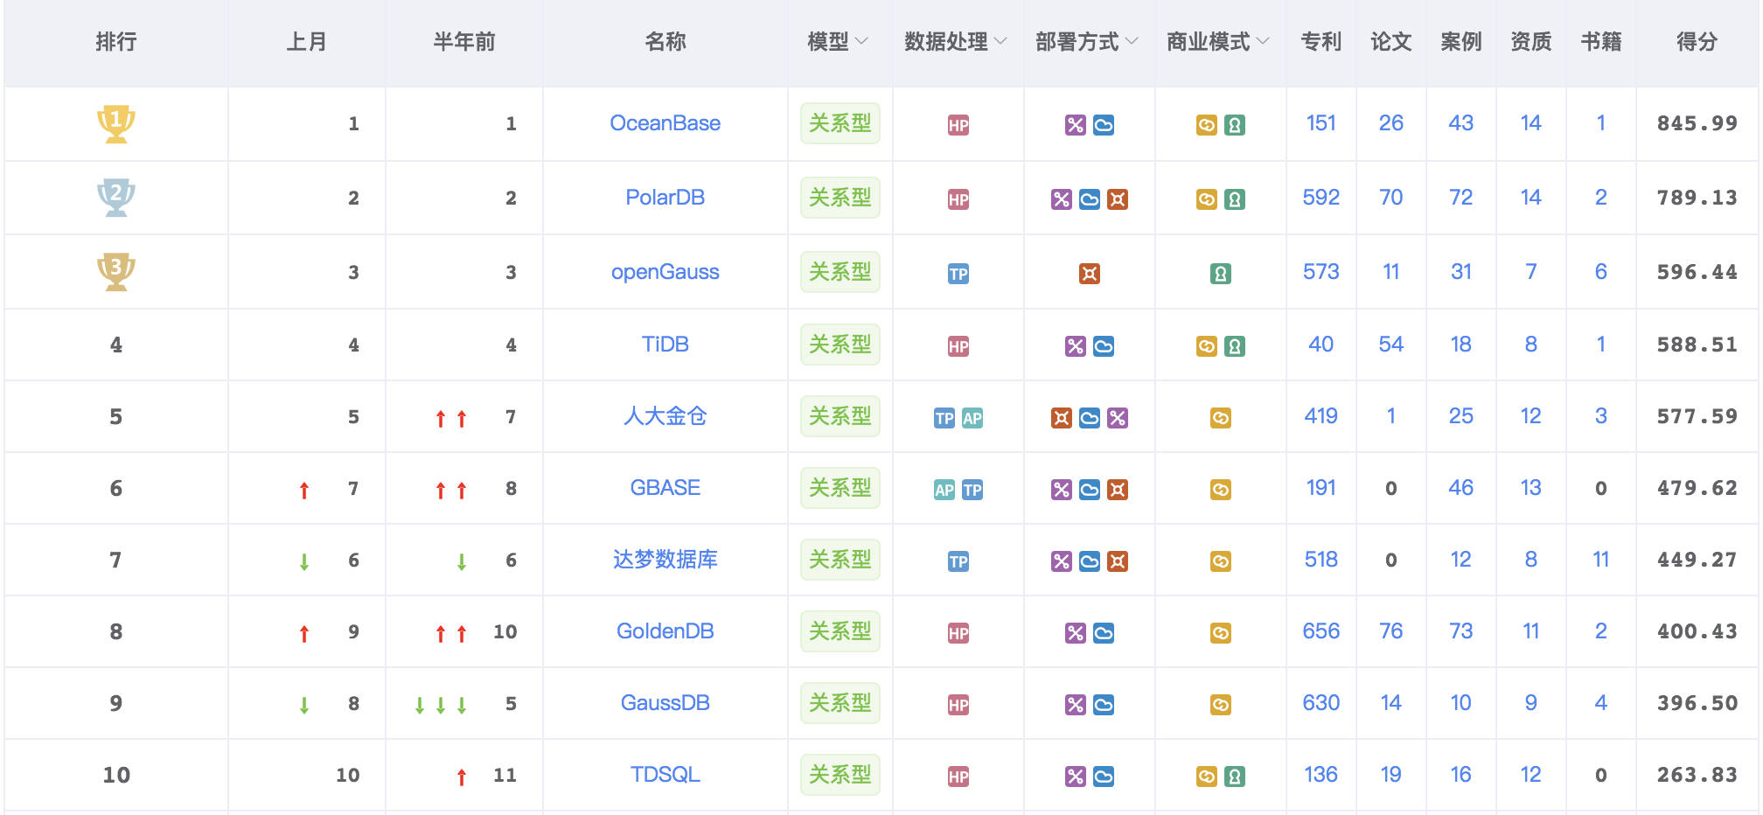Viewport: 1763px width, 815px height.
Task: Click the 关系型 tag in the OceanBase row
Action: click(x=840, y=123)
